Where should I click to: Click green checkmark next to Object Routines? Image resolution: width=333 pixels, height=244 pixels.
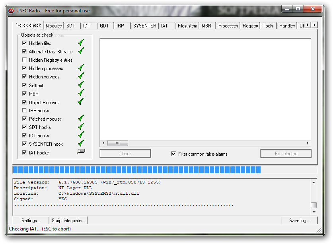(x=81, y=102)
